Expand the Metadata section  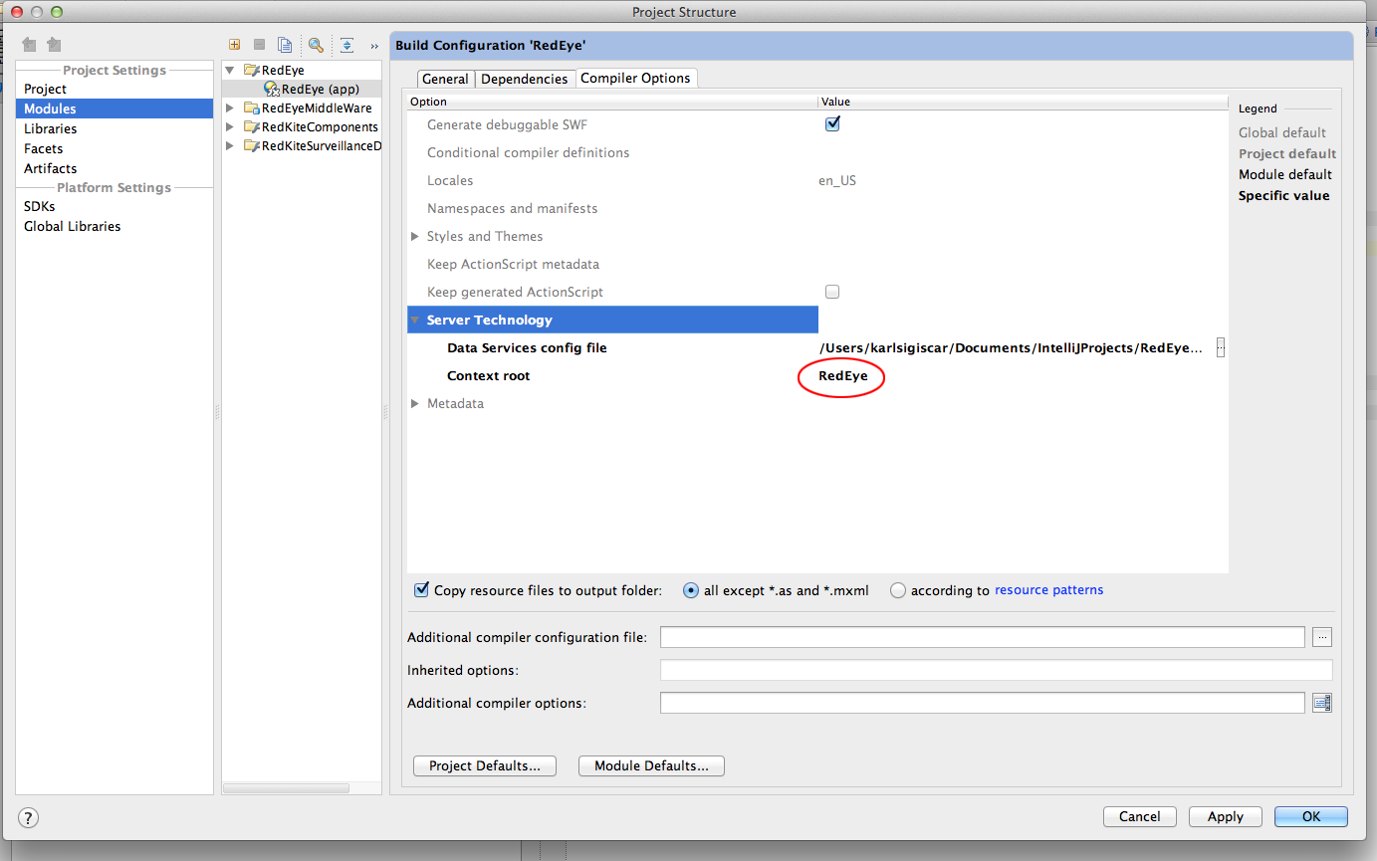pos(415,403)
